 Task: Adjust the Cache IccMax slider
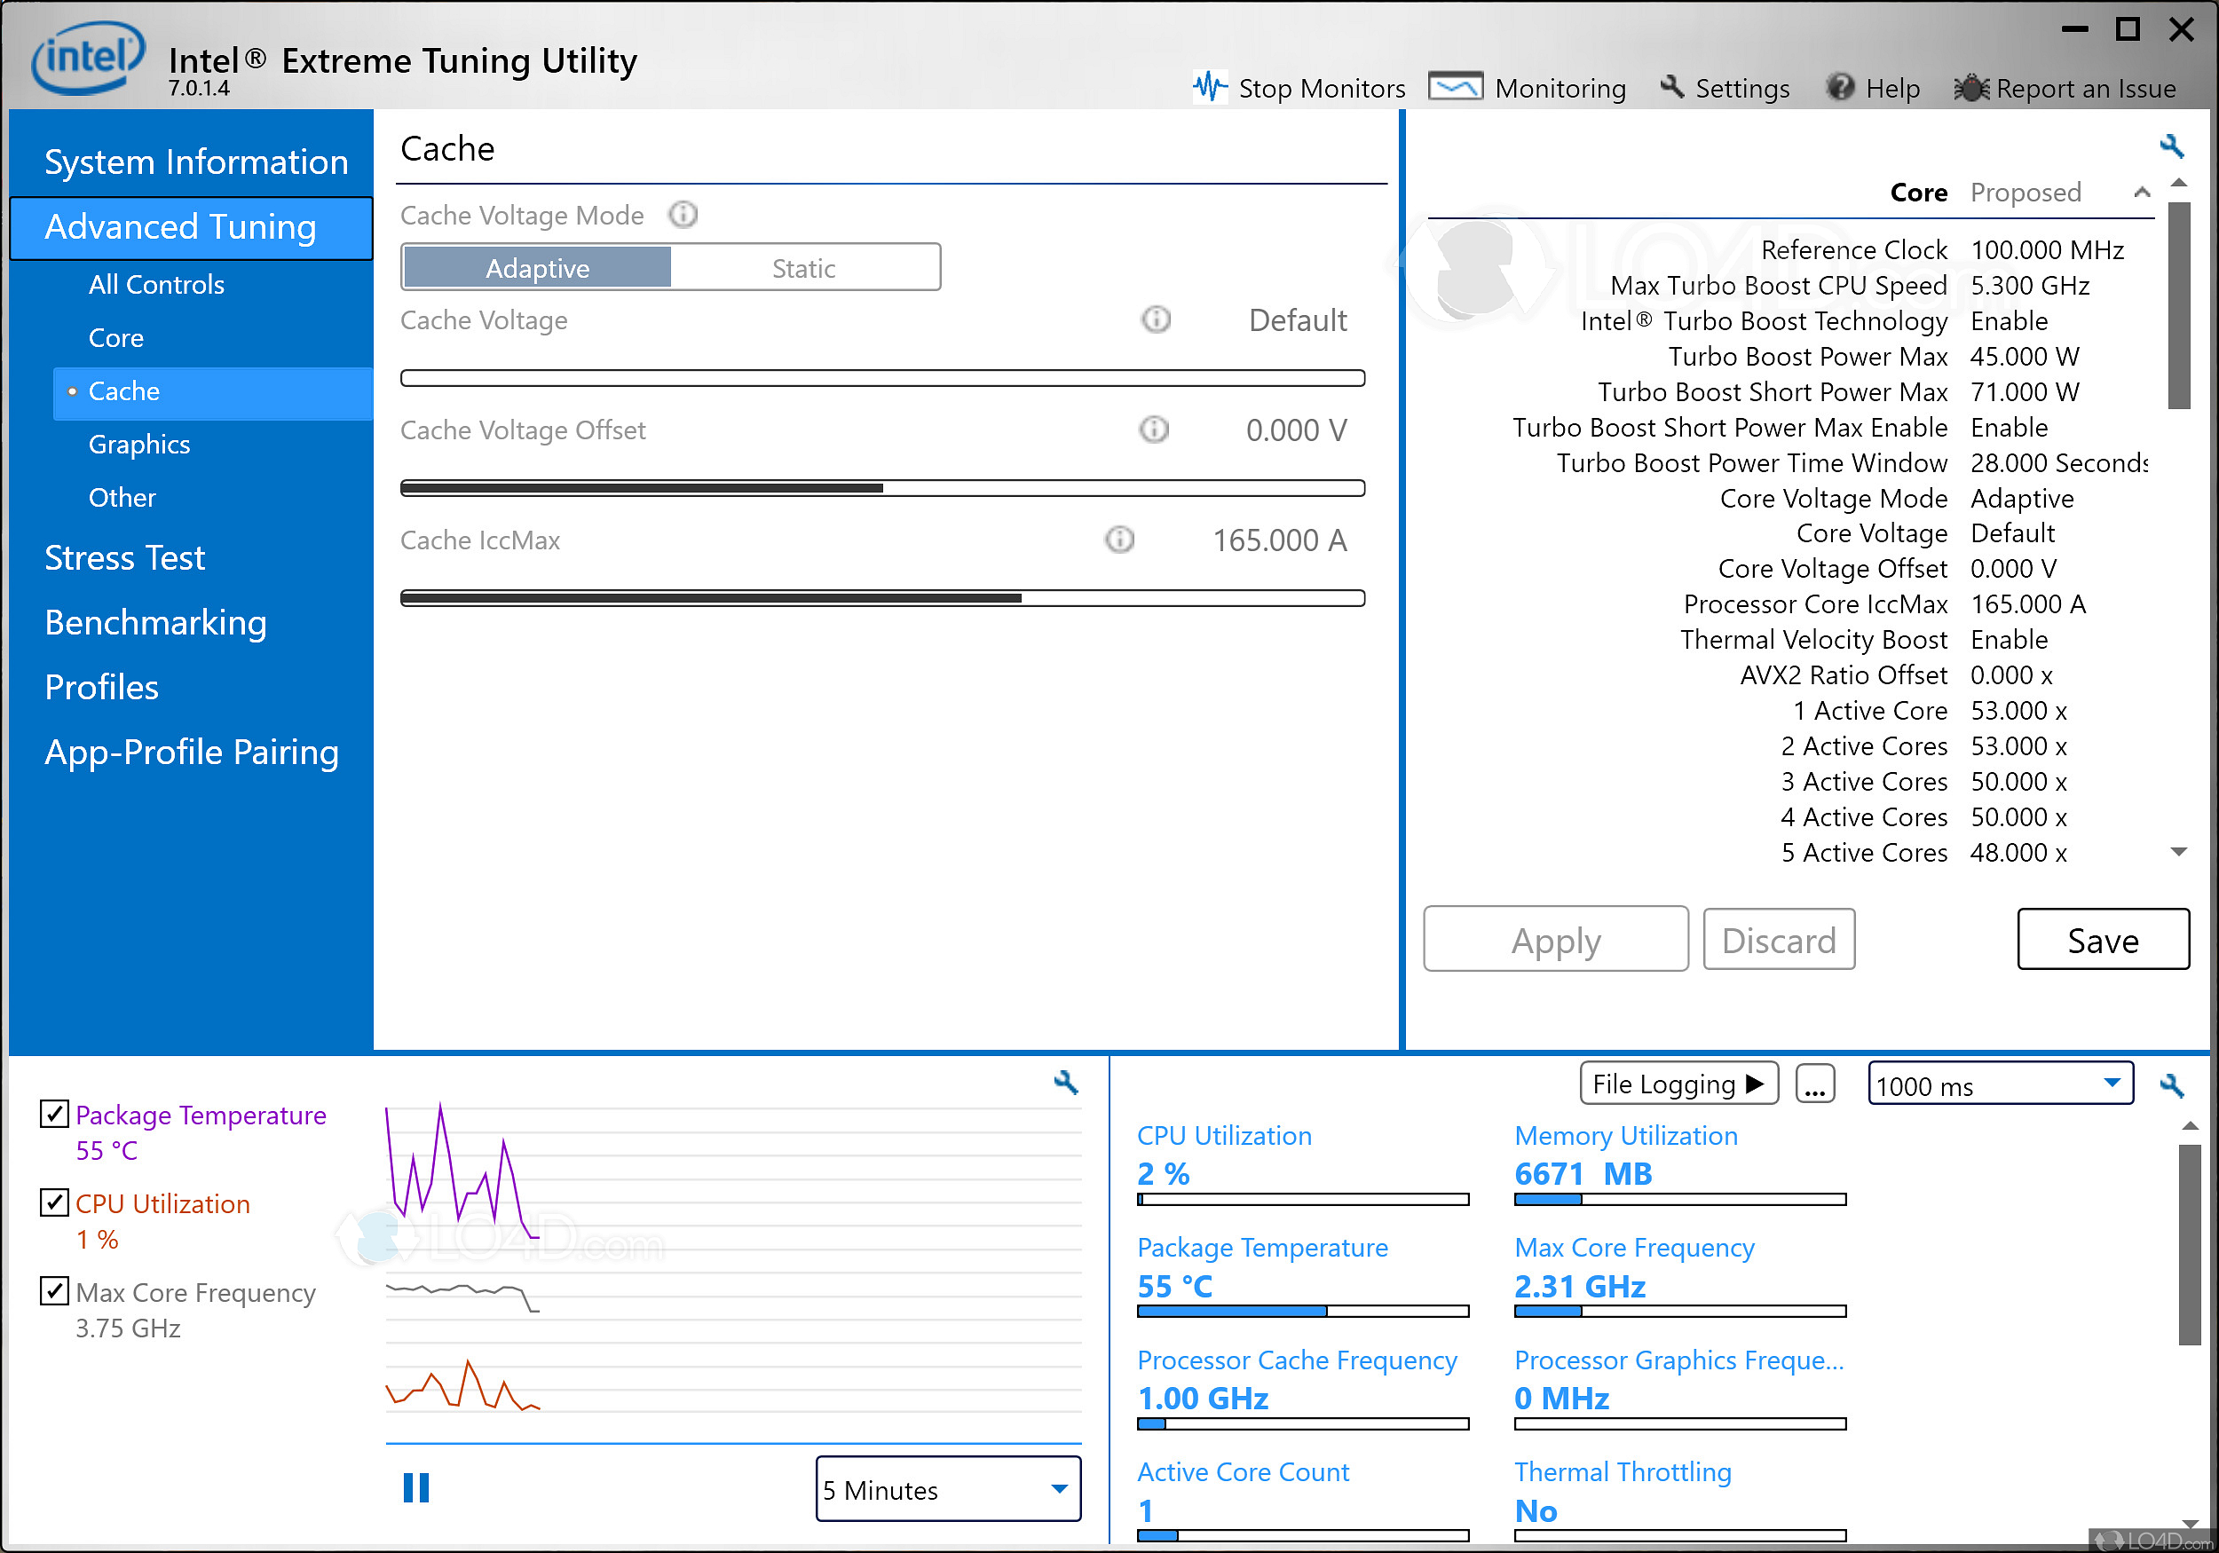[1022, 597]
